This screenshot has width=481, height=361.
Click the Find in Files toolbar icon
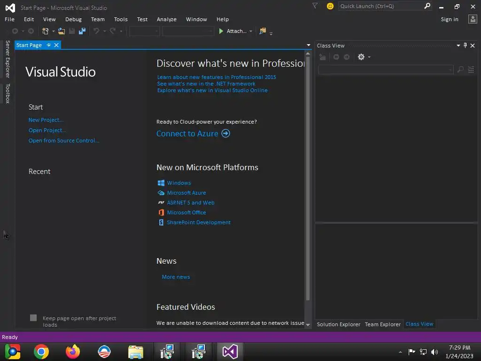(263, 31)
